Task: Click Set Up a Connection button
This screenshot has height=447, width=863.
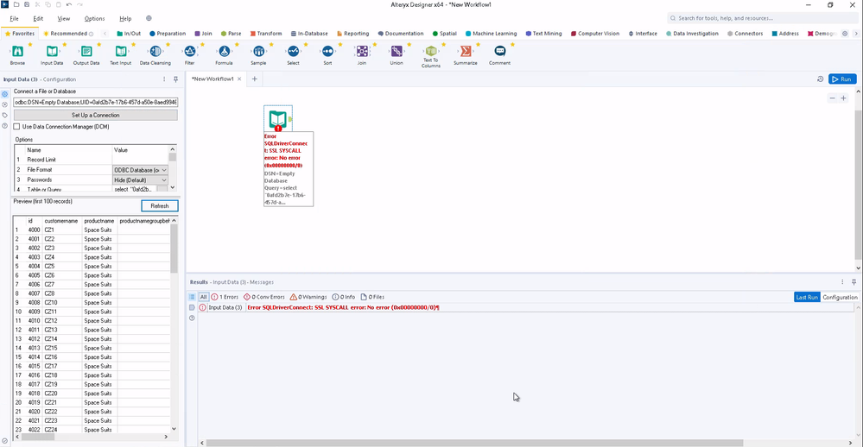Action: pos(96,116)
